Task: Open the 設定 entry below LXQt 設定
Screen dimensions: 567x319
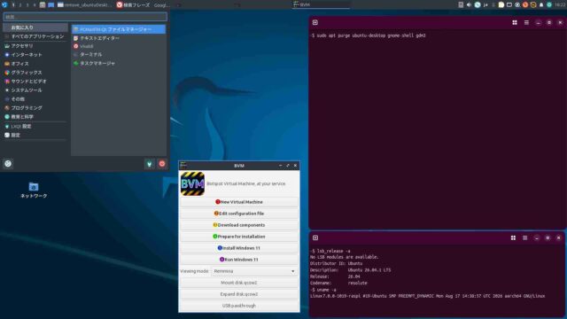Action: point(35,135)
